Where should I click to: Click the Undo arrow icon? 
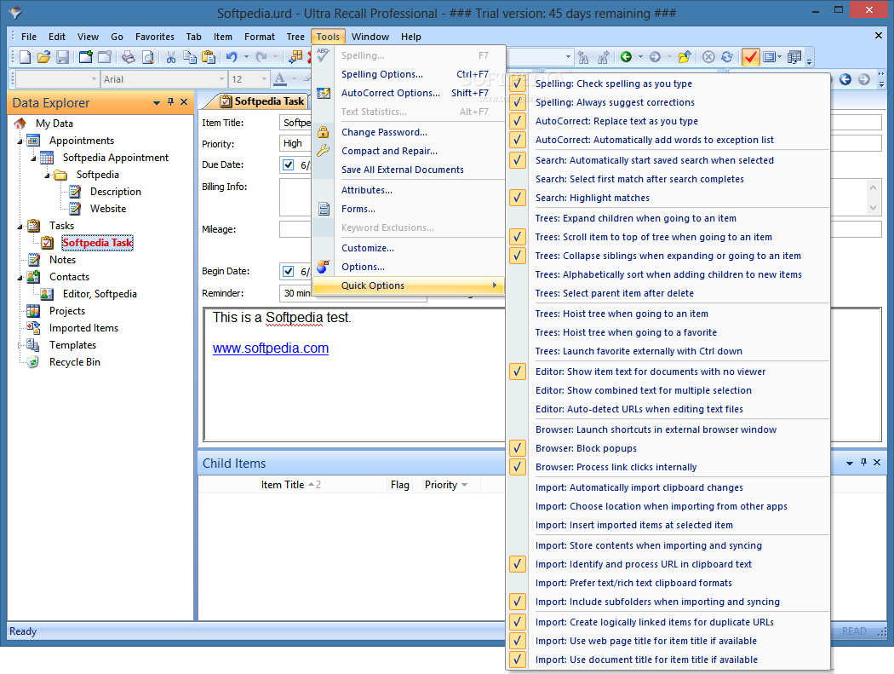coord(232,57)
